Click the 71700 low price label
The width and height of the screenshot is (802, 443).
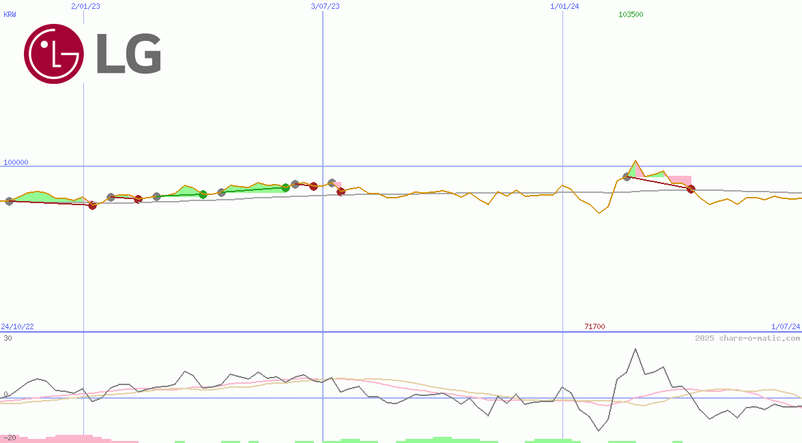[594, 327]
